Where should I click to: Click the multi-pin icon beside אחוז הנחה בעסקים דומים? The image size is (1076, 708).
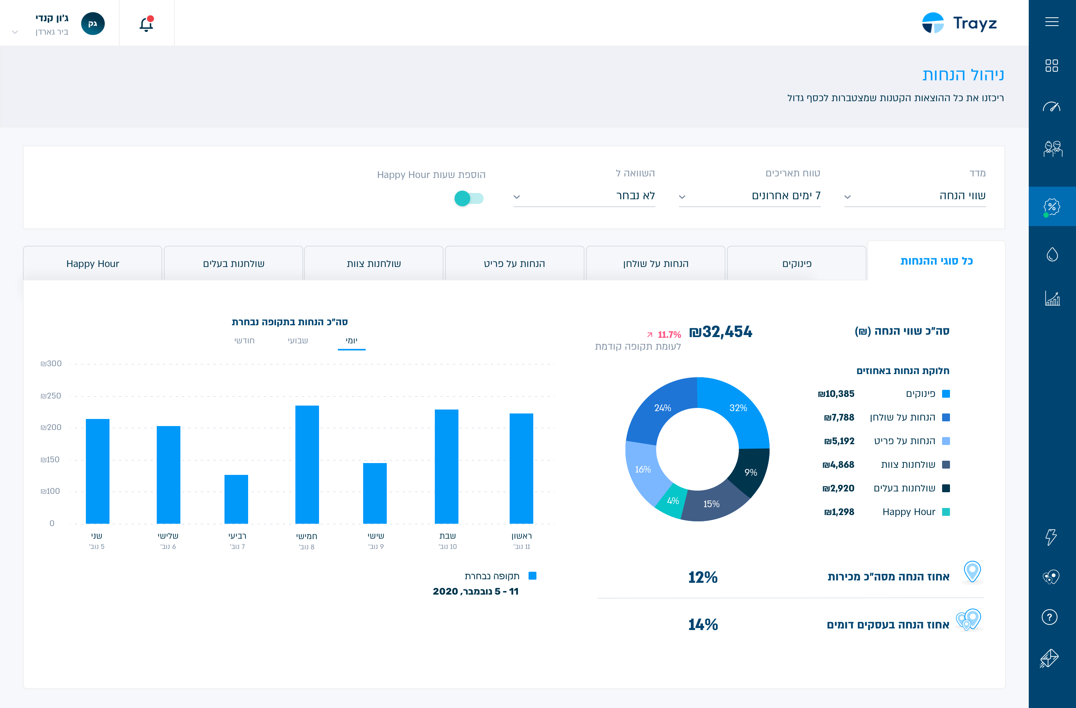coord(969,619)
